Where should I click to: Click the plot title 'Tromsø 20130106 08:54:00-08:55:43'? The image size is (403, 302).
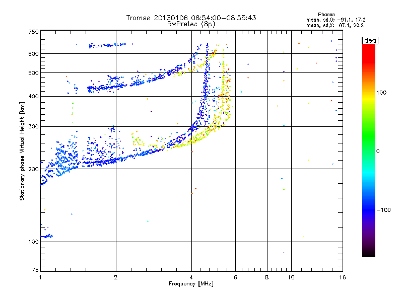click(x=191, y=18)
